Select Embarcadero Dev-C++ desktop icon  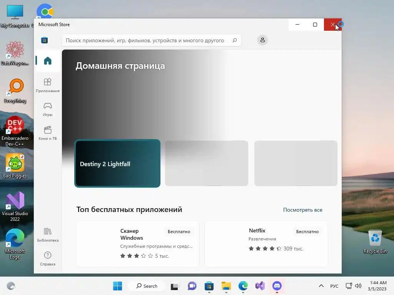pos(15,131)
